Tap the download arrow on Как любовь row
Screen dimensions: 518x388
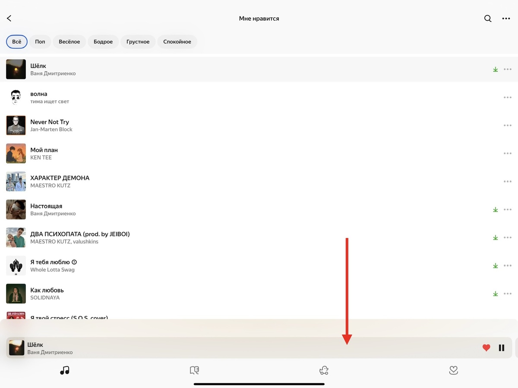pos(496,294)
